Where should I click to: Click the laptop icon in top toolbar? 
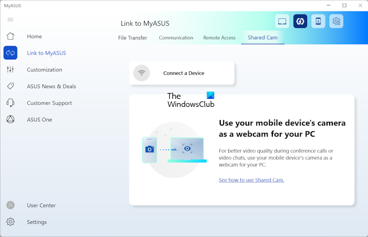(282, 22)
